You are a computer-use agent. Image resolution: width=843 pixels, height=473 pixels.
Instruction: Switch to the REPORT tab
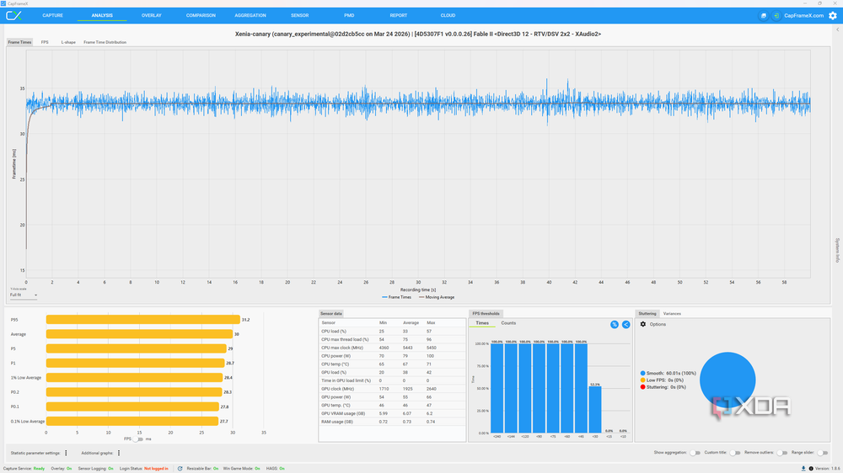click(x=399, y=15)
